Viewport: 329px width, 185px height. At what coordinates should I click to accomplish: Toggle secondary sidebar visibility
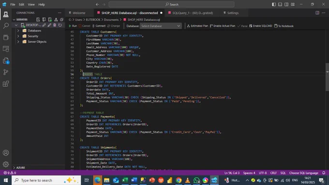click(286, 4)
